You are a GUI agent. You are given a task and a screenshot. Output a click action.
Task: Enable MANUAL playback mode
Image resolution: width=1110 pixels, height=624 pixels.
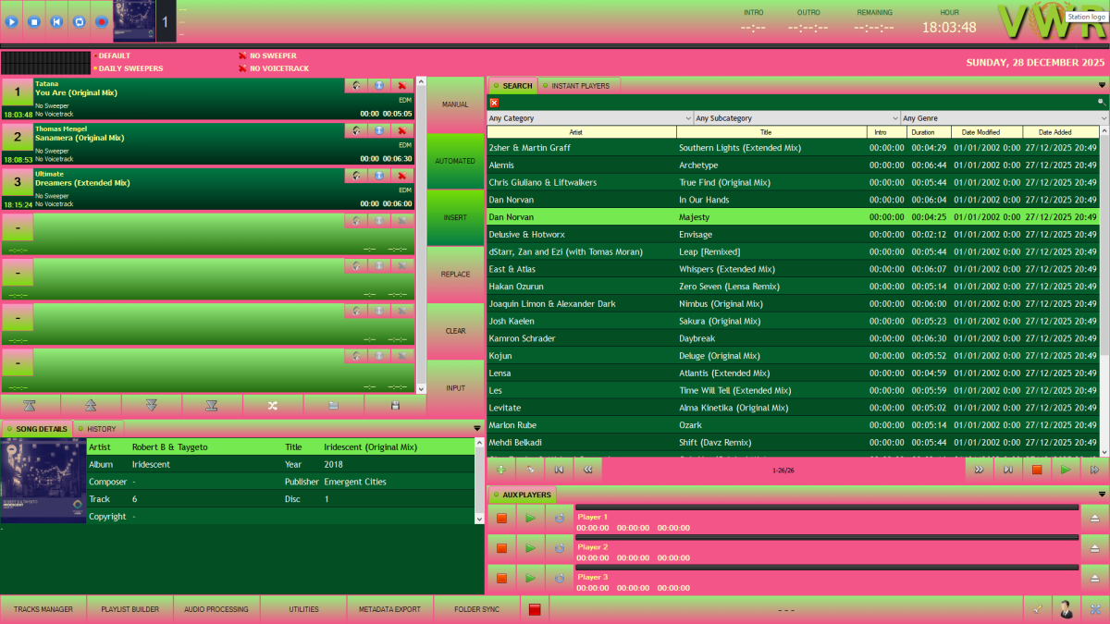click(453, 104)
